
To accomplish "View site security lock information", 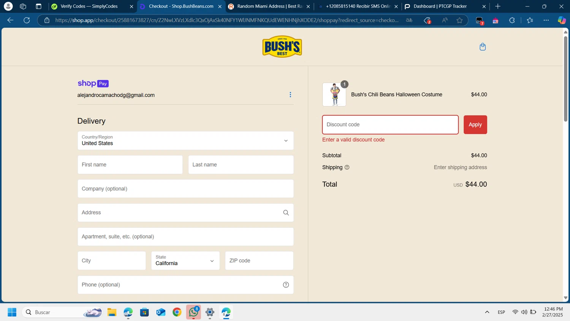I will tap(47, 20).
